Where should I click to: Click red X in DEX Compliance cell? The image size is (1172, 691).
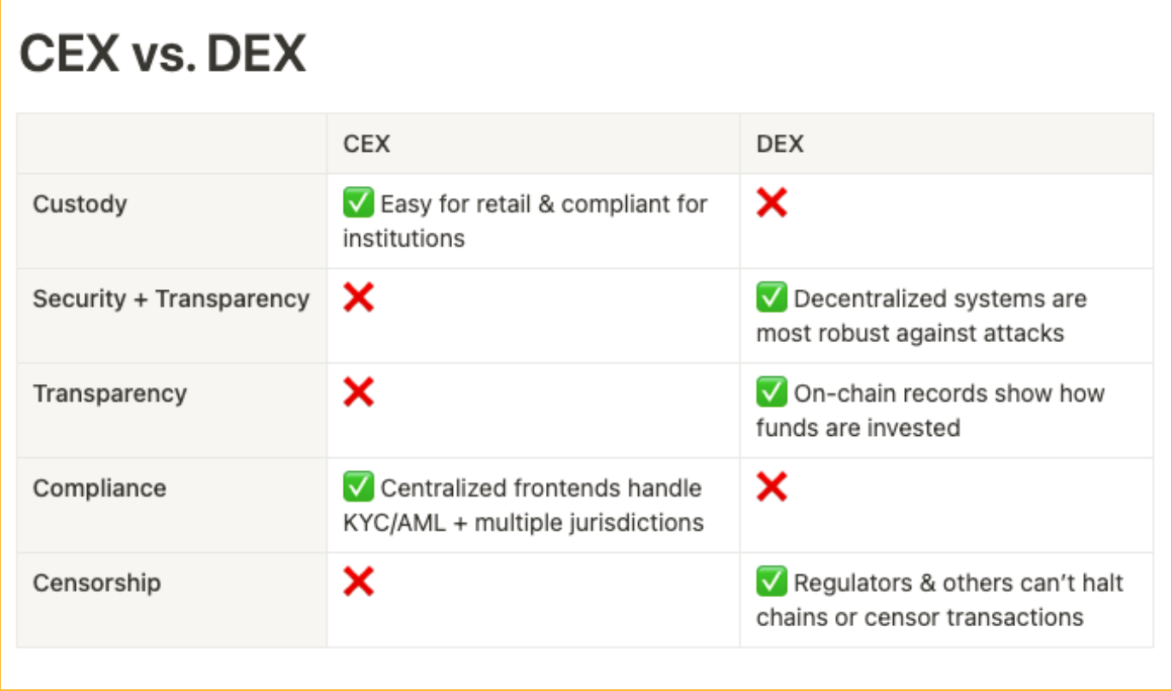coord(771,488)
